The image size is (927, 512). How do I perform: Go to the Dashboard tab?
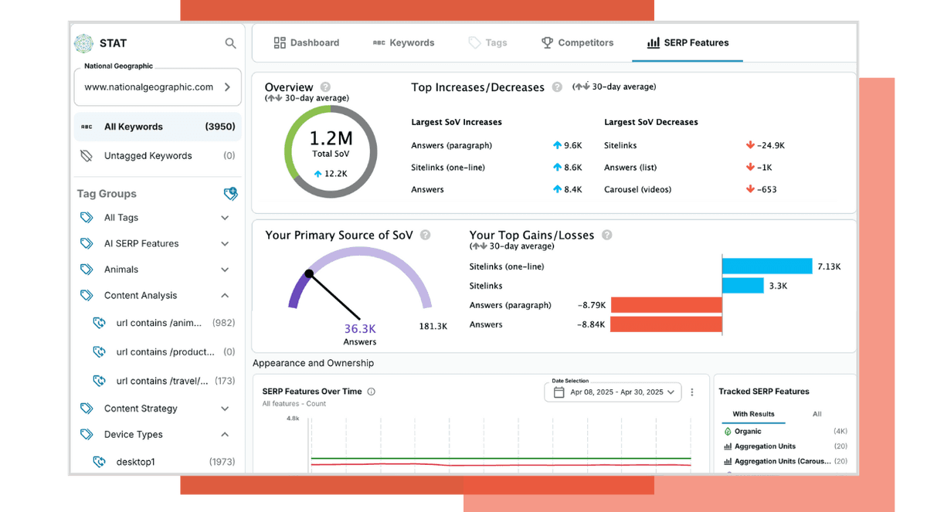coord(307,43)
